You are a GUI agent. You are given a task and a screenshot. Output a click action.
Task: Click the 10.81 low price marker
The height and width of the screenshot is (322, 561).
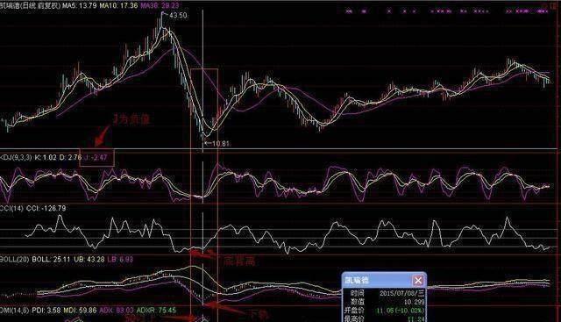(220, 144)
